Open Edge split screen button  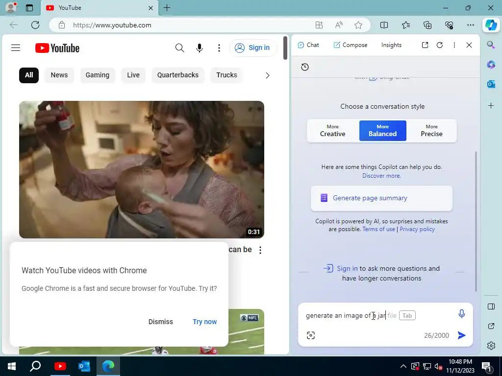point(384,25)
